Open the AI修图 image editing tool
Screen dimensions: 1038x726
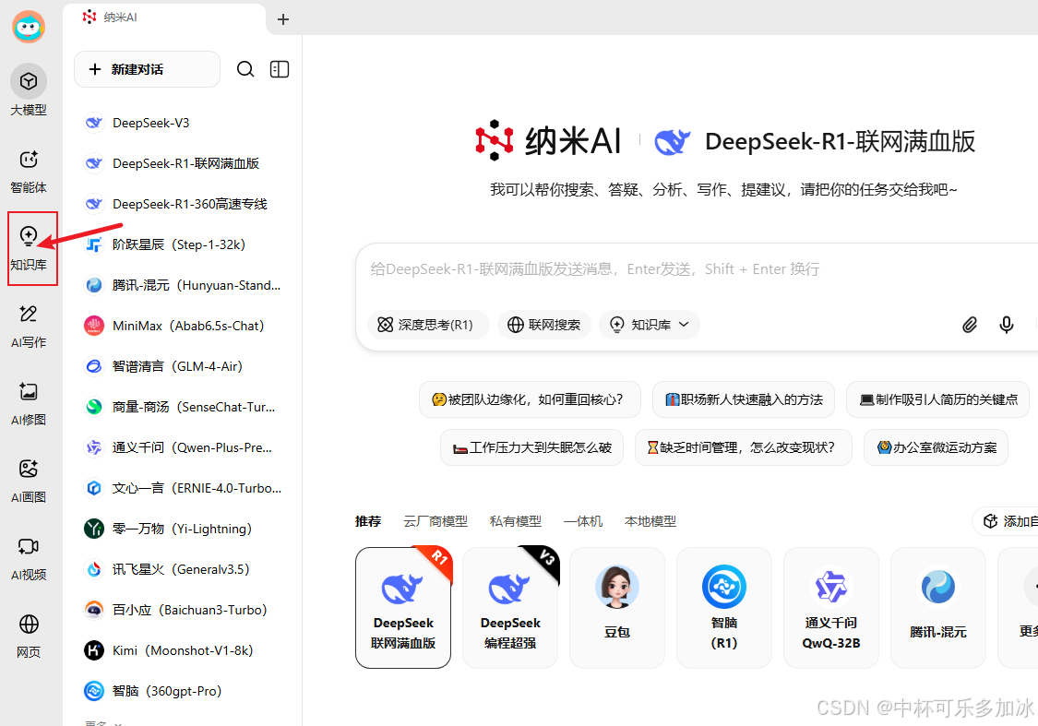pyautogui.click(x=29, y=403)
